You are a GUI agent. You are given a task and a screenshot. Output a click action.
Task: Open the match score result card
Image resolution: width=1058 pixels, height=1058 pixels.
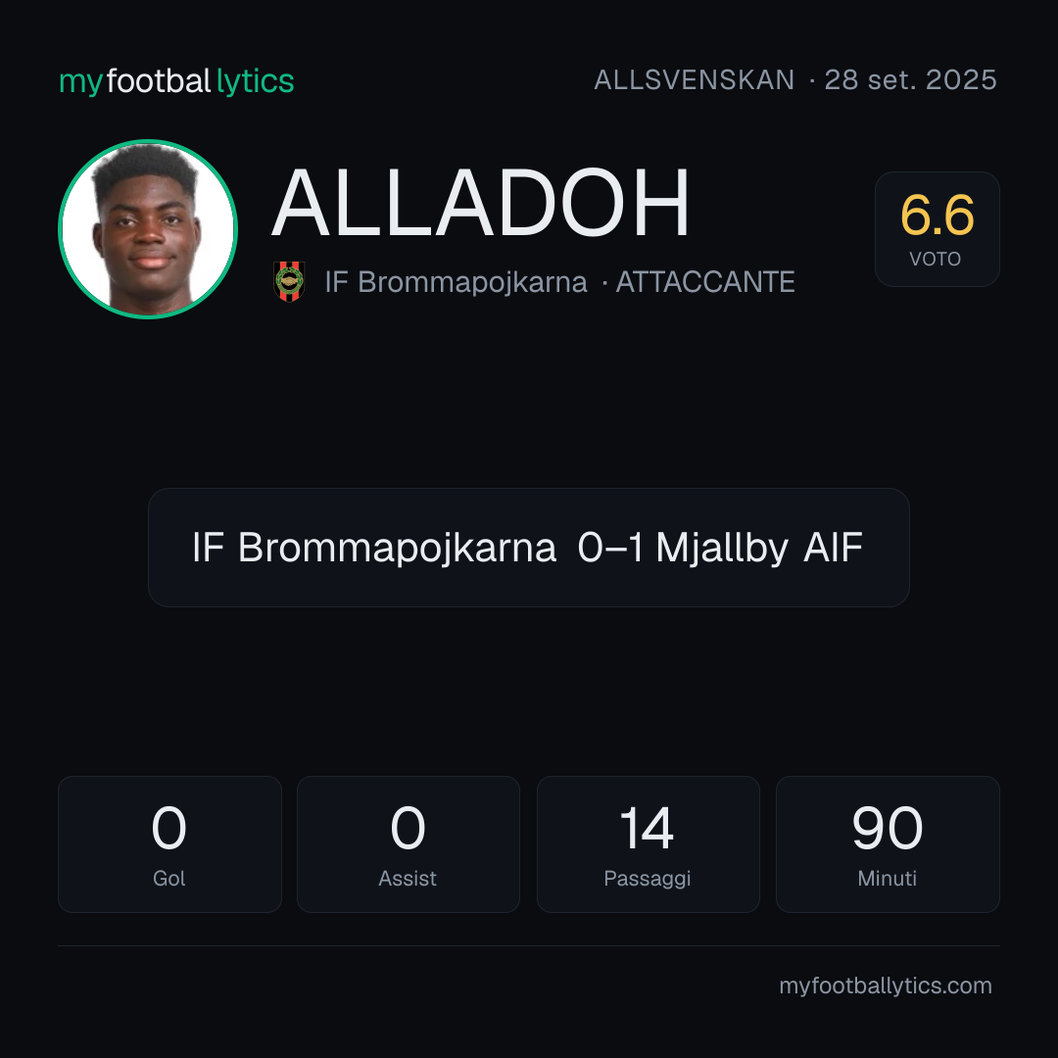coord(529,548)
